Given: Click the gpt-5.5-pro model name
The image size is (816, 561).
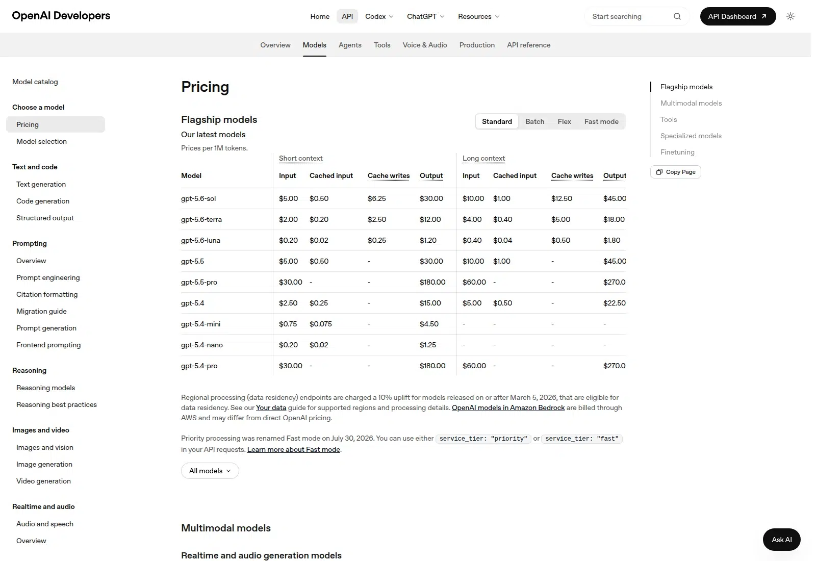Looking at the screenshot, I should coord(199,282).
